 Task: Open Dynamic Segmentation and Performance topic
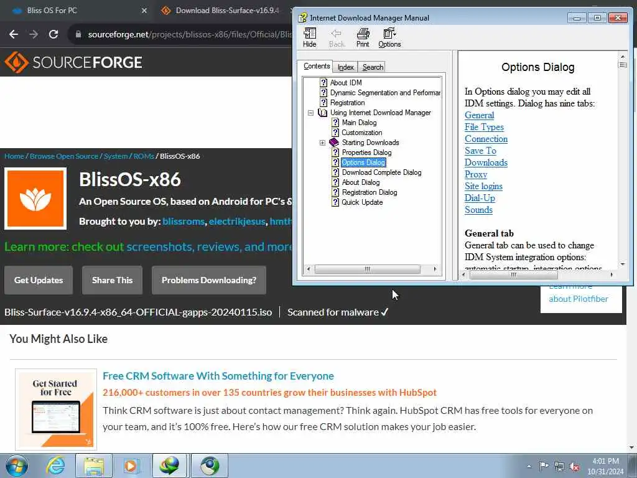(x=384, y=93)
